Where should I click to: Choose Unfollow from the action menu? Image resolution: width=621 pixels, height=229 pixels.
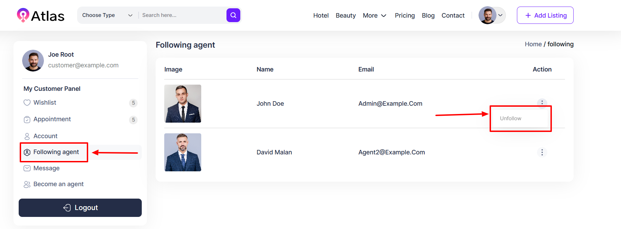(510, 118)
